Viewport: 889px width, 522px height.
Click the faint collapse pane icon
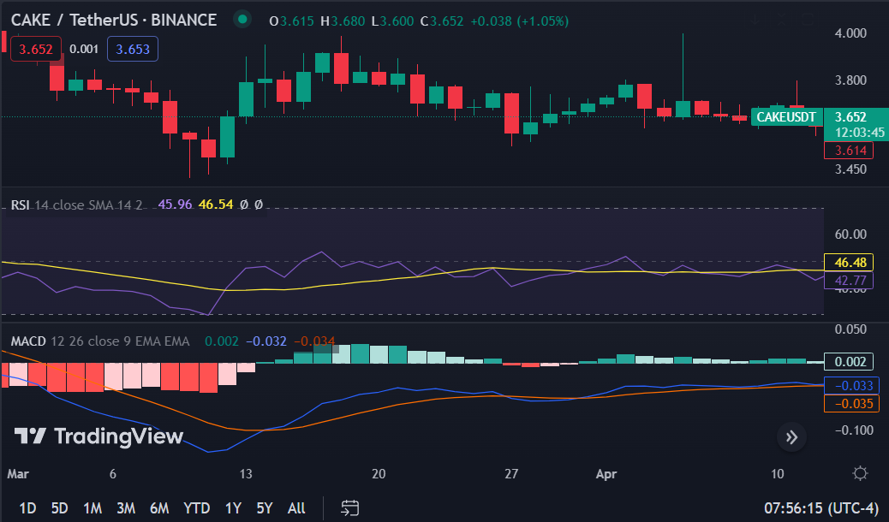[781, 20]
